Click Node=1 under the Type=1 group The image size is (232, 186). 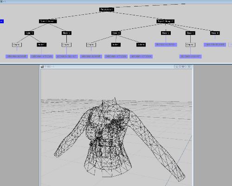29,33
